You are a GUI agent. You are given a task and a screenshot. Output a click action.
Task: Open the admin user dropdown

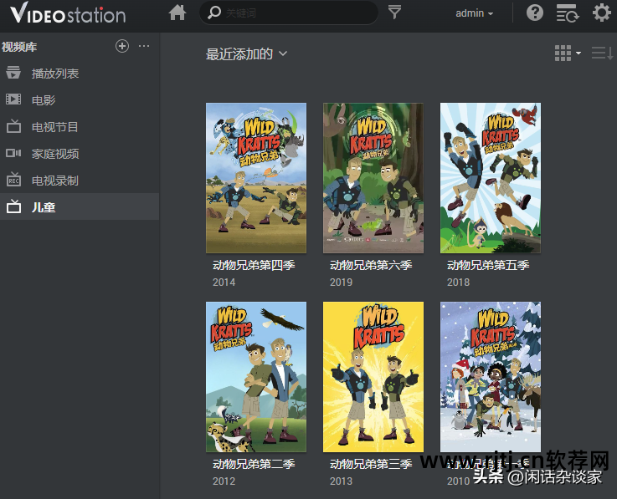474,13
